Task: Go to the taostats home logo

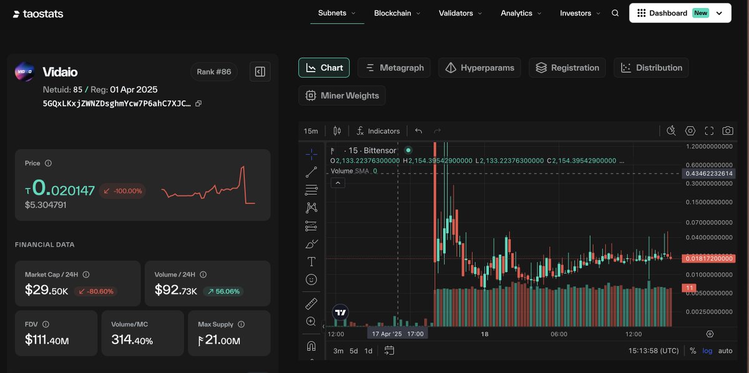Action: (38, 14)
